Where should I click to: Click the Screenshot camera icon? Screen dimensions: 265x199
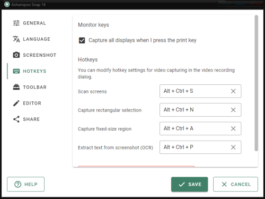click(x=16, y=55)
